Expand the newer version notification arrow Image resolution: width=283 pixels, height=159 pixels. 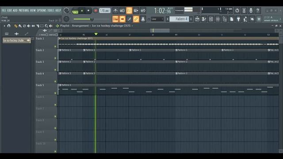280,19
